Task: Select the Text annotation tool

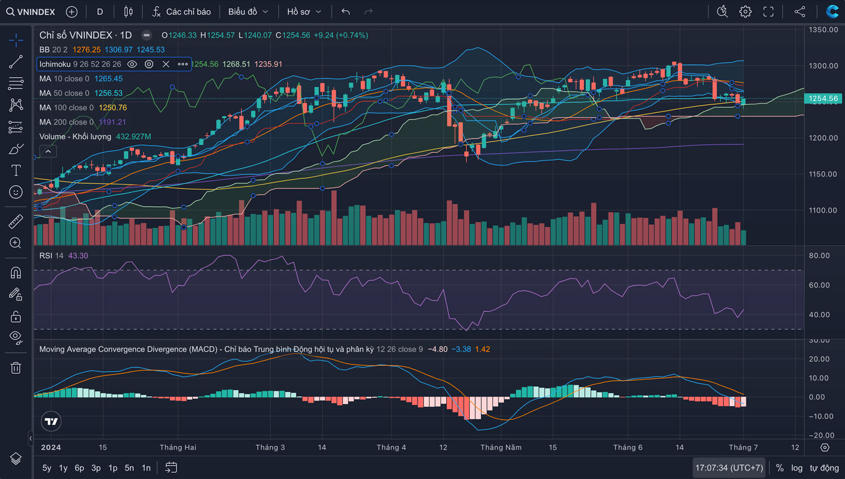Action: point(16,171)
